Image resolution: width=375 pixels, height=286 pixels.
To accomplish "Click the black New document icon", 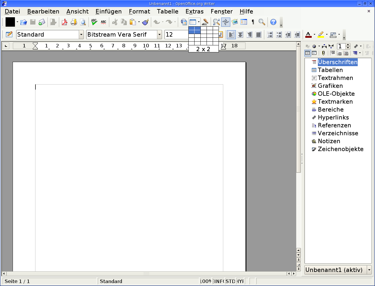I will pos(10,22).
